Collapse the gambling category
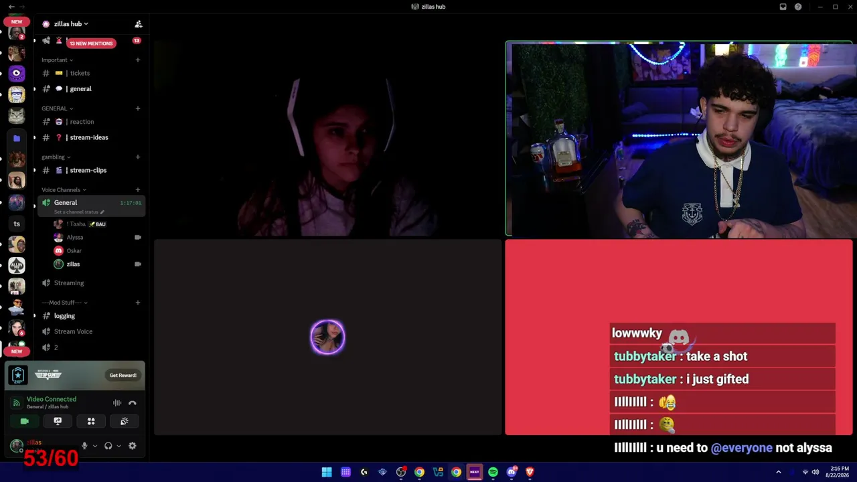 click(x=56, y=157)
